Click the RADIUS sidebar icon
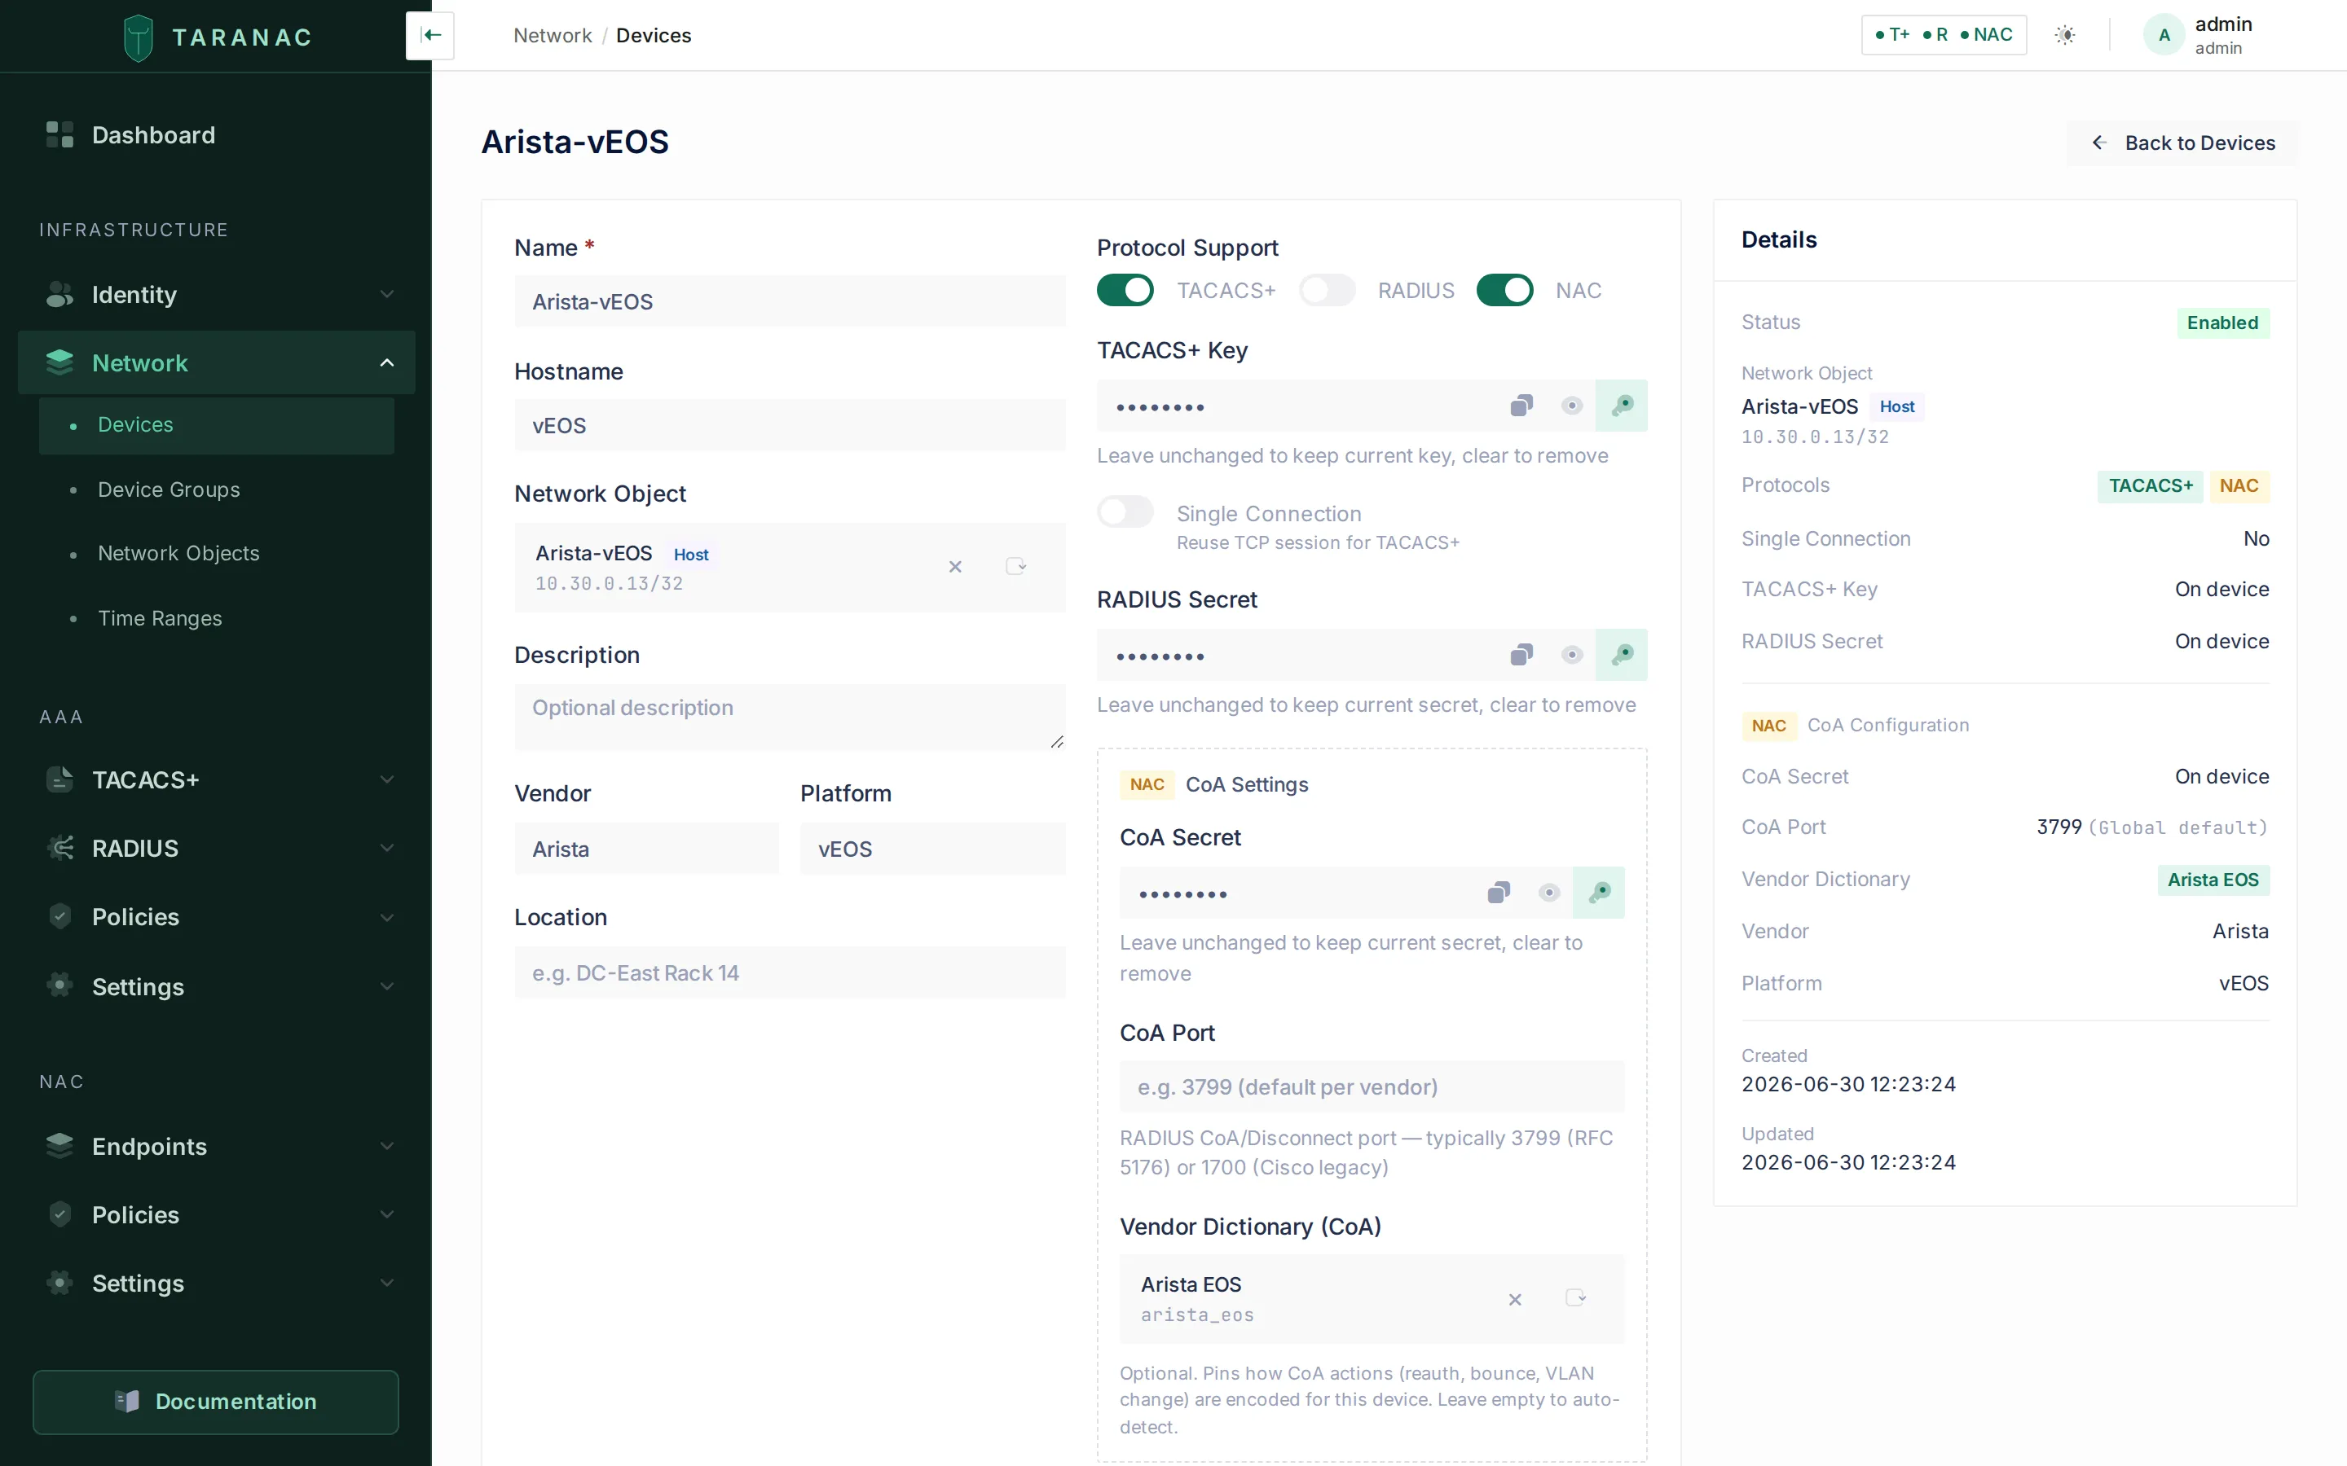Image resolution: width=2347 pixels, height=1466 pixels. [x=59, y=849]
